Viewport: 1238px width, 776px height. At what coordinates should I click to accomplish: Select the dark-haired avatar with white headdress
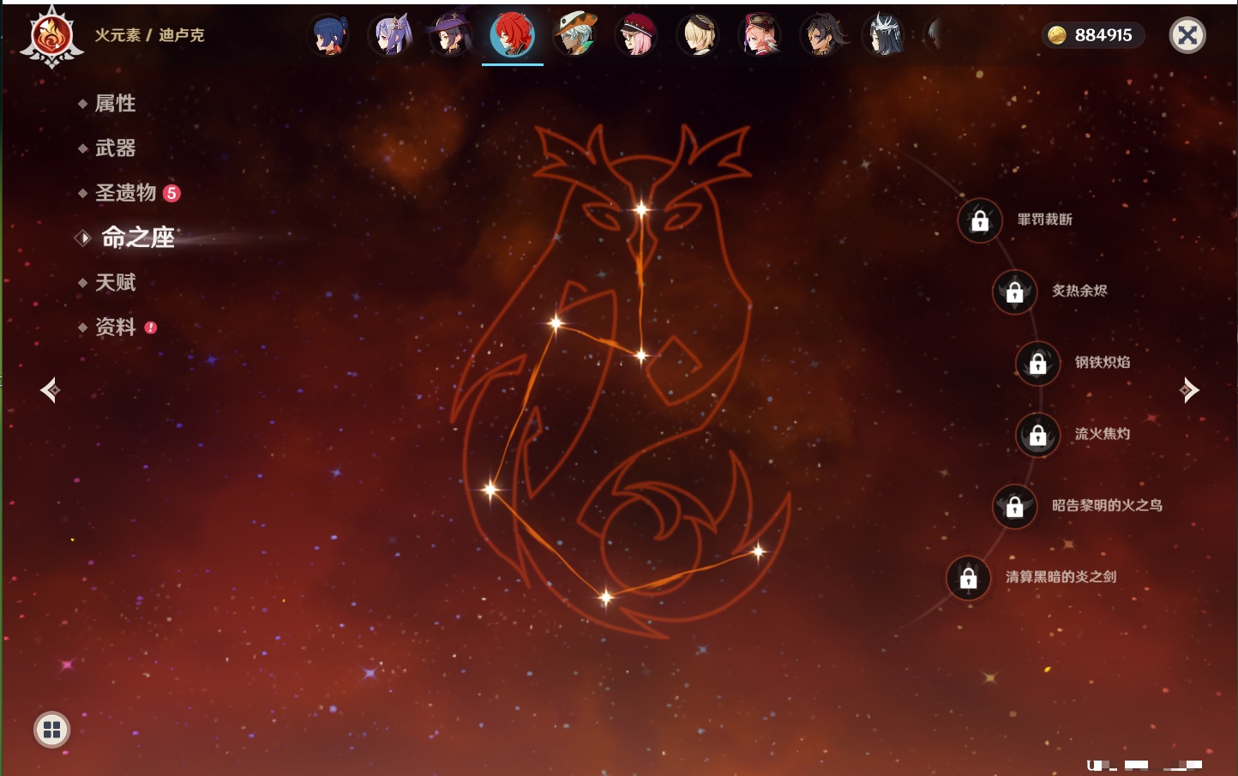click(883, 35)
